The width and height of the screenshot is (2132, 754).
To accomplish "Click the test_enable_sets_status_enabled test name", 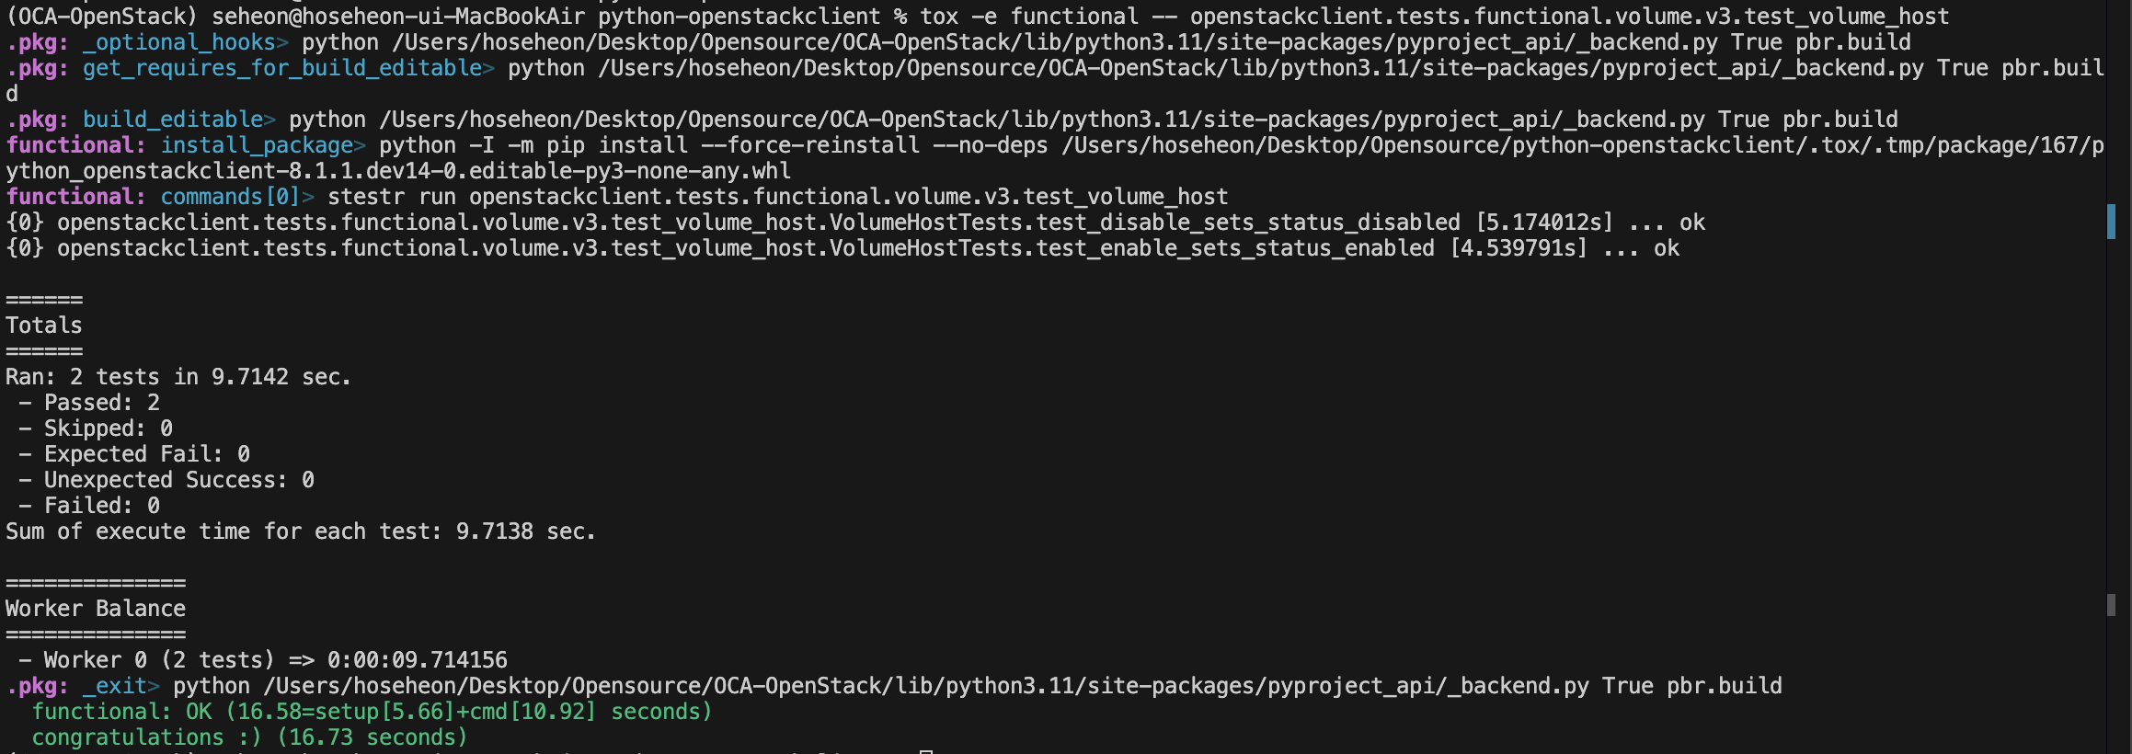I will point(1235,248).
